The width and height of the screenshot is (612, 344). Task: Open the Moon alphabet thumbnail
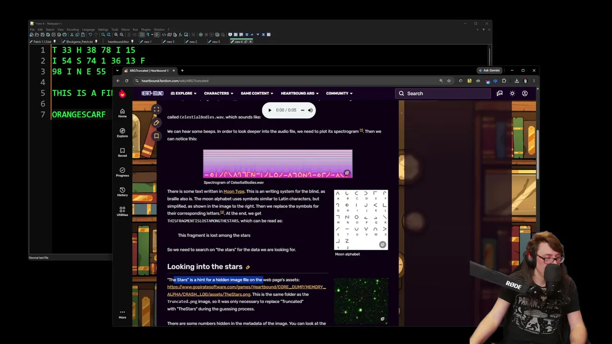click(x=361, y=219)
